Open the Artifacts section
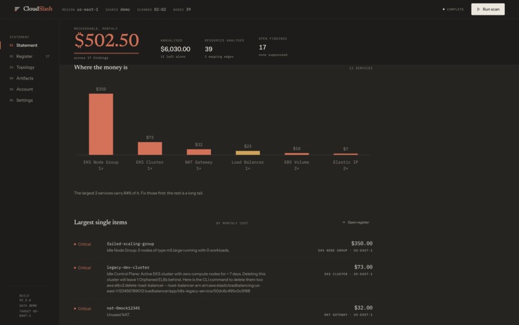Viewport: 519px width, 325px height. pos(25,78)
